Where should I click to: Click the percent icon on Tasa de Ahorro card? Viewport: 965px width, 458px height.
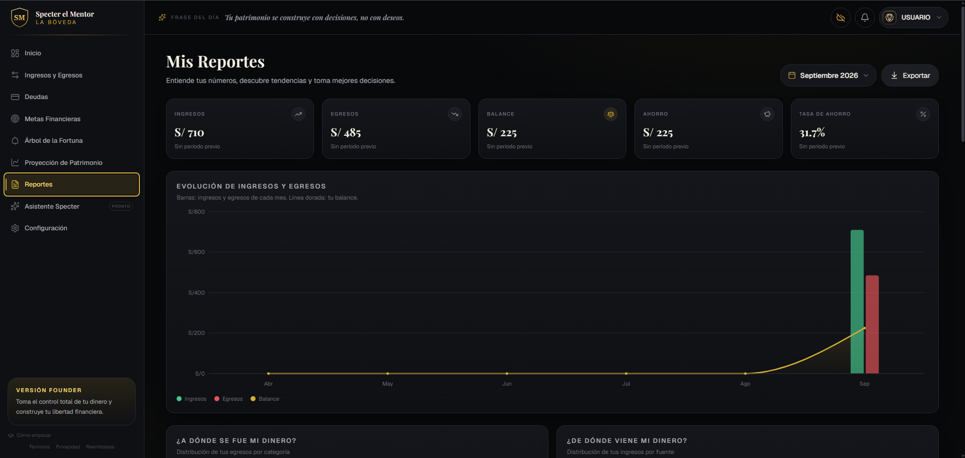pos(923,114)
